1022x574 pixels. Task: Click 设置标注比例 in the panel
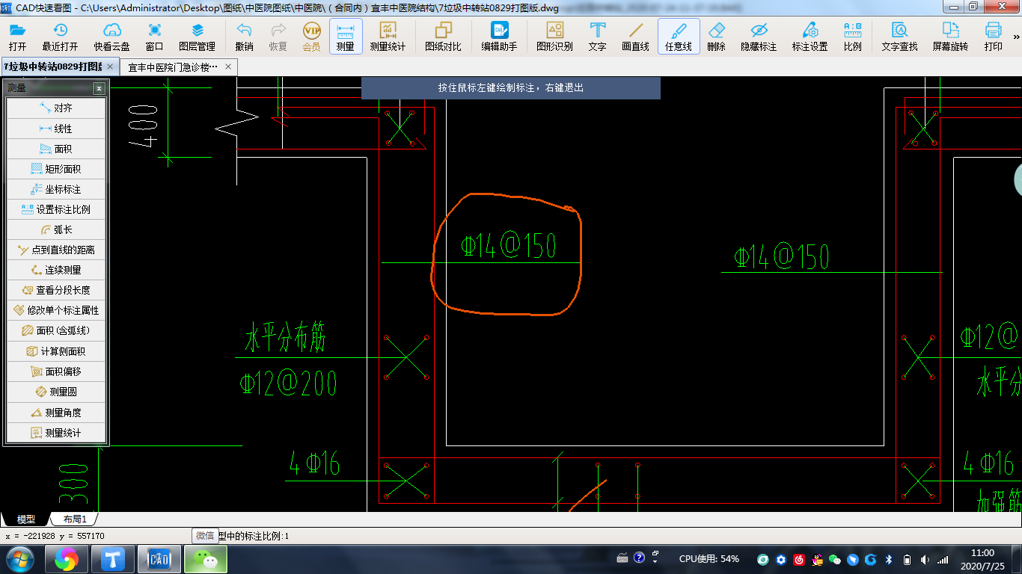[56, 209]
